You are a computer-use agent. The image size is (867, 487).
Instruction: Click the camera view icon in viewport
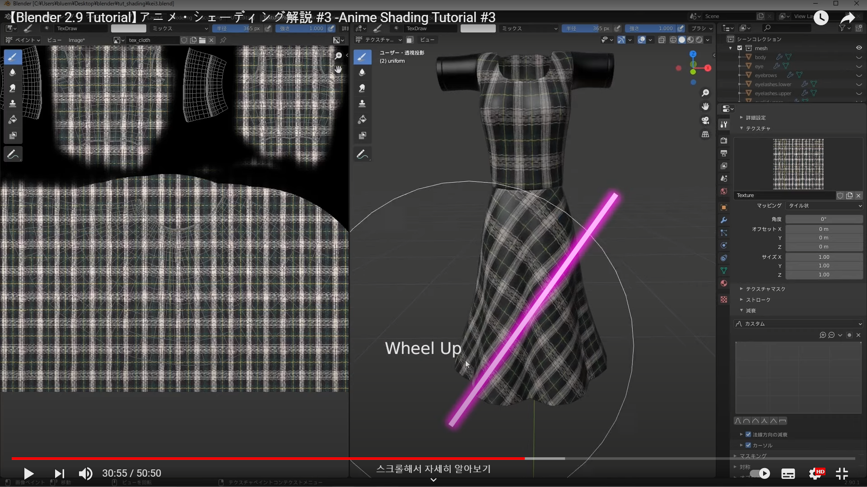click(705, 120)
